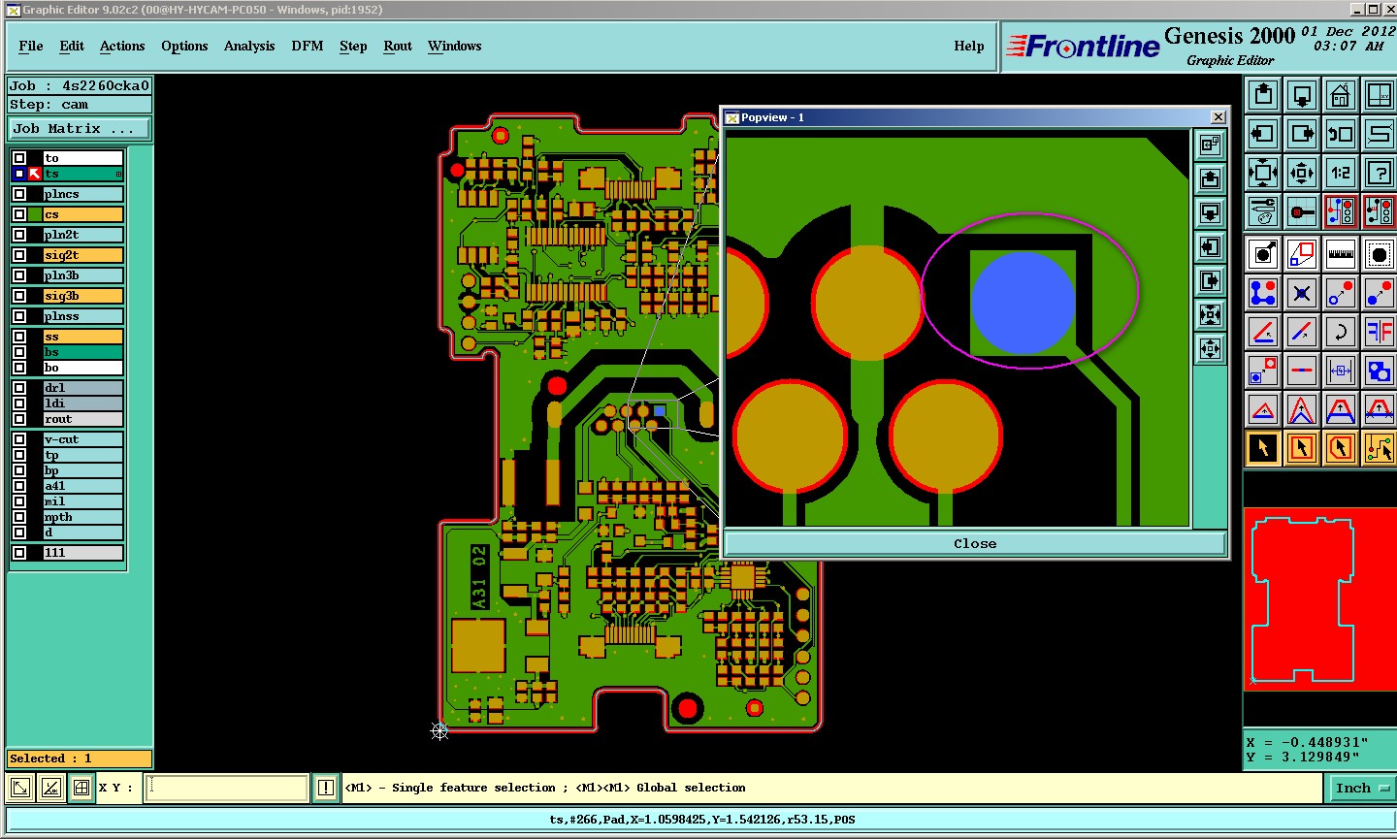Viewport: 1397px width, 839px height.
Task: Click the blue X delete point icon
Action: [1302, 293]
